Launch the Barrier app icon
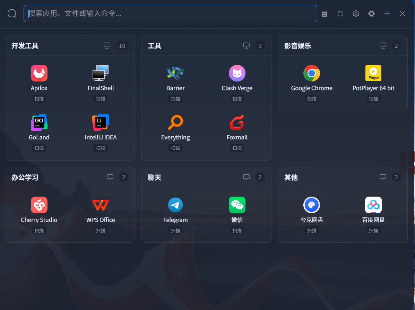Viewport: 415px width, 310px height. pos(175,73)
